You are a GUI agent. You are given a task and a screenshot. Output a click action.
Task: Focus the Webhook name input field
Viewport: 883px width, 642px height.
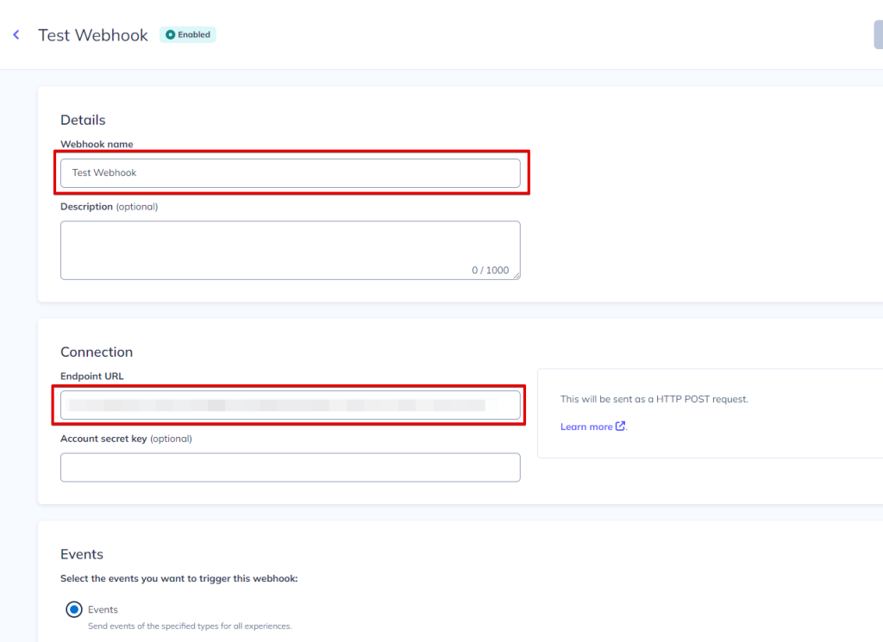290,173
